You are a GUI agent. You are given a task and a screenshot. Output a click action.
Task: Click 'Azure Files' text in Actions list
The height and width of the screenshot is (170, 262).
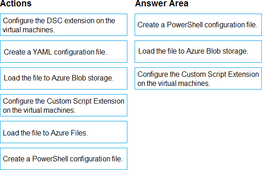[x=69, y=133]
